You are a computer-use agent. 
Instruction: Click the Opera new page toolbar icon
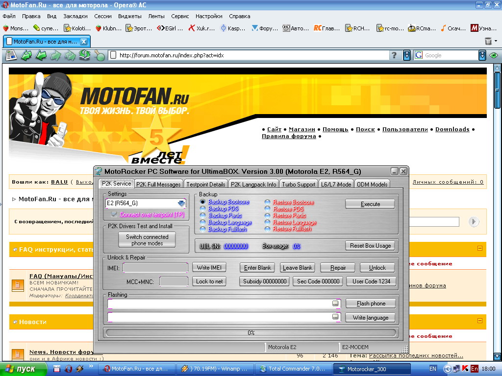[12, 55]
